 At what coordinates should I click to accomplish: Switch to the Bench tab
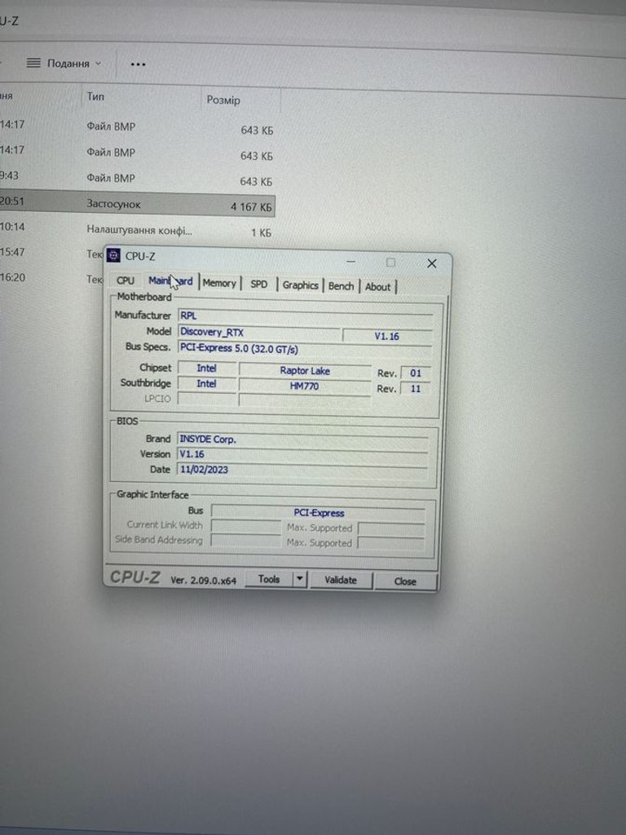click(341, 286)
